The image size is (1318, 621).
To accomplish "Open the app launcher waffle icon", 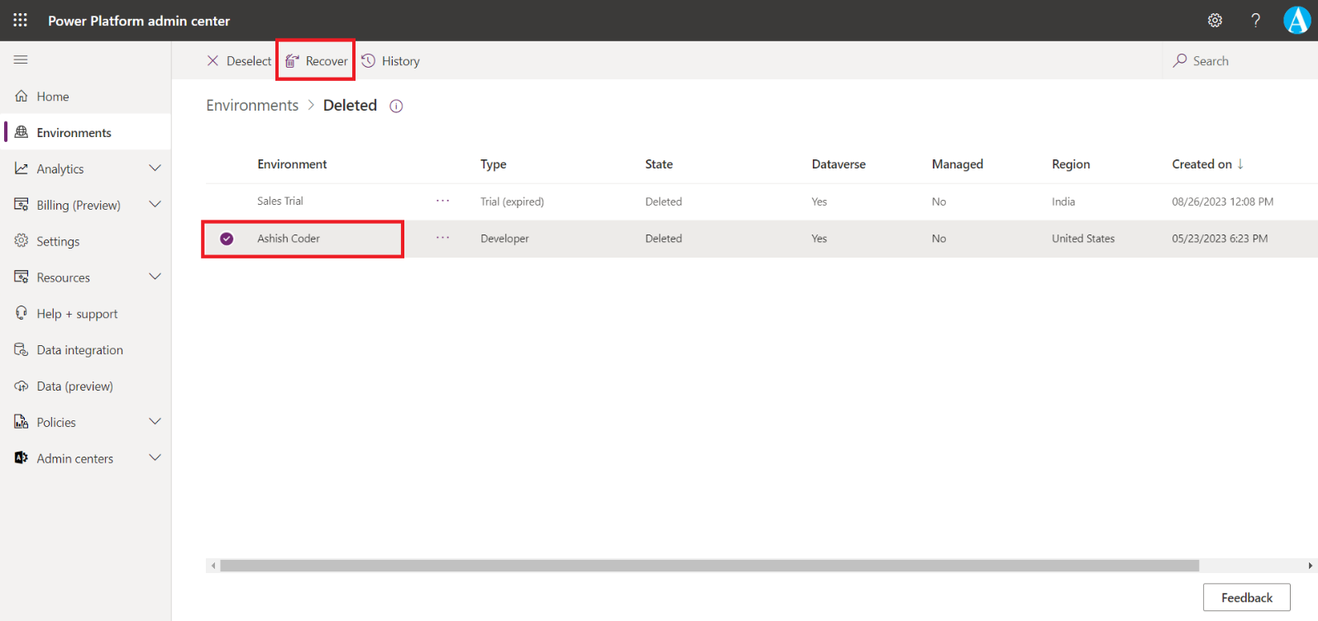I will [20, 20].
